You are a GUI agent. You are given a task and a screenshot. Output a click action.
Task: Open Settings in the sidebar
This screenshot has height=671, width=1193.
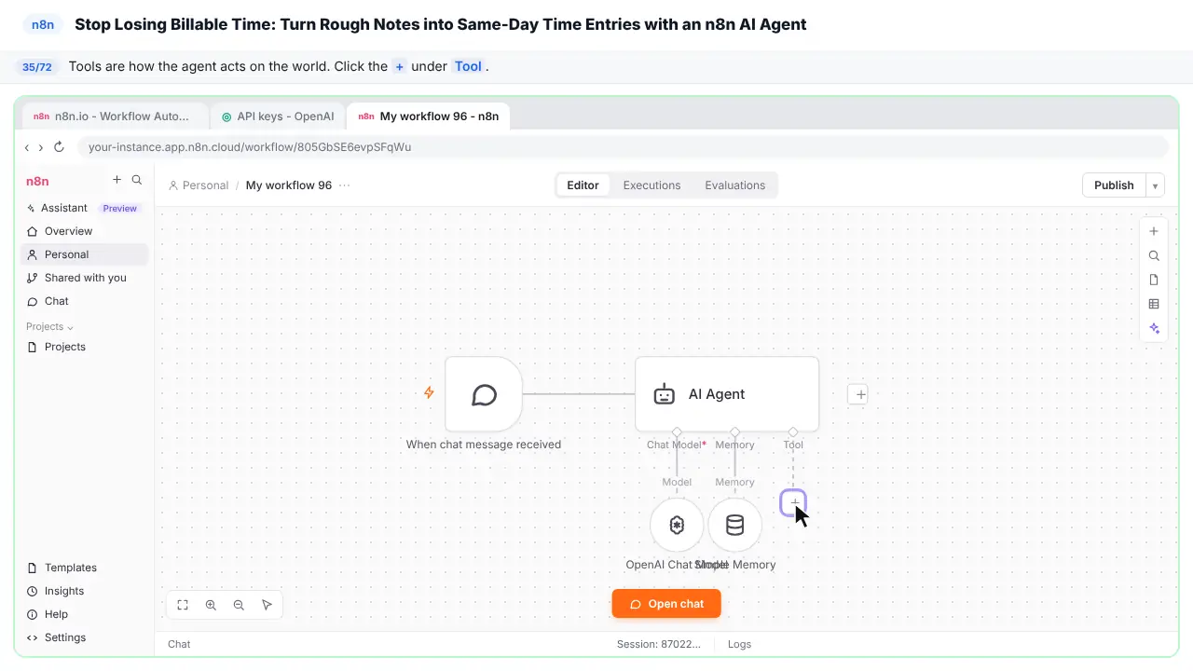(84, 637)
